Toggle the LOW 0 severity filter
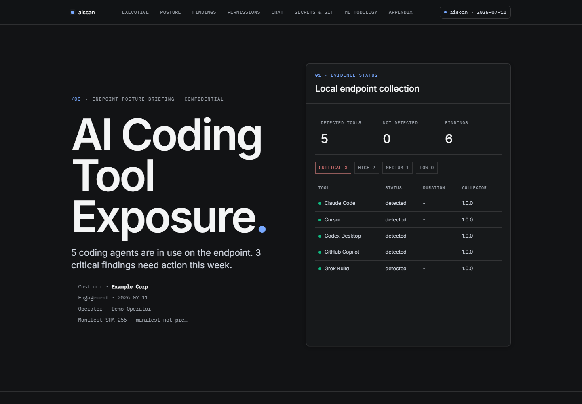The height and width of the screenshot is (404, 582). tap(427, 168)
